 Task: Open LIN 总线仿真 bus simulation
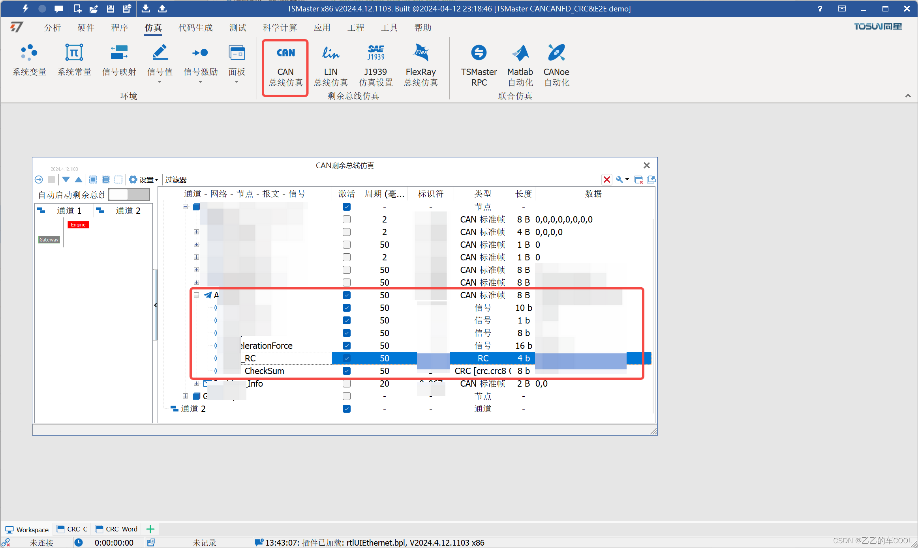tap(330, 66)
